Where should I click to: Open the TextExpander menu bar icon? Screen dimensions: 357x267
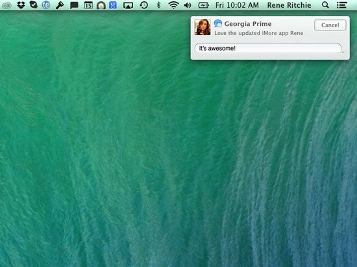tap(46, 5)
